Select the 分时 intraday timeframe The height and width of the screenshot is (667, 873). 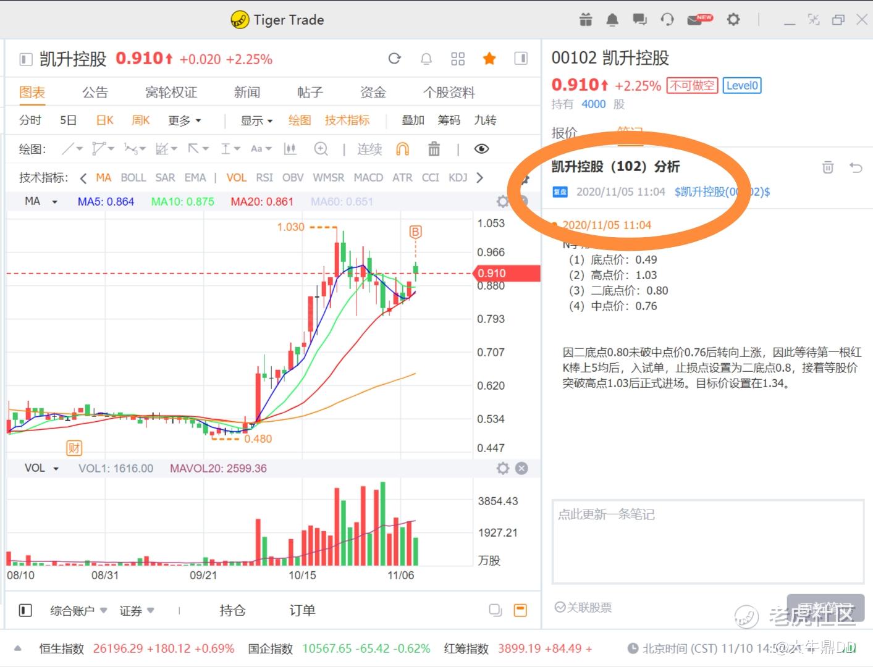(30, 120)
